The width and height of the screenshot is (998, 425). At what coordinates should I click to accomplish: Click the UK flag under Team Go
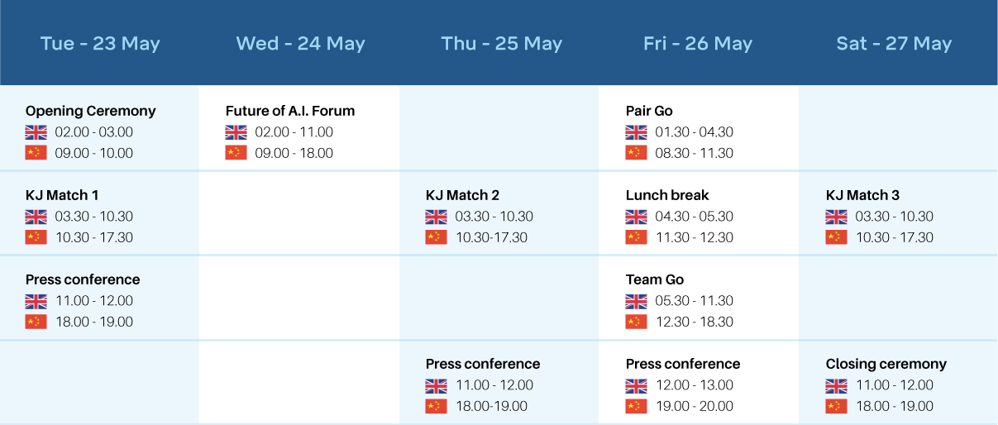pyautogui.click(x=636, y=301)
